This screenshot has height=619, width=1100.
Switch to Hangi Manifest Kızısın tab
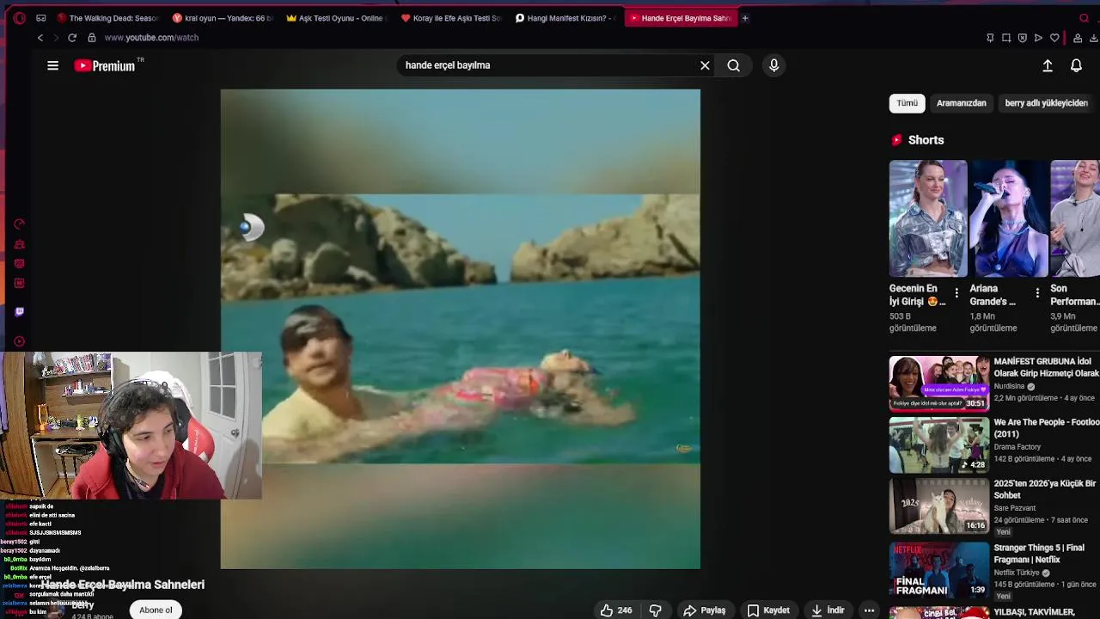[565, 18]
